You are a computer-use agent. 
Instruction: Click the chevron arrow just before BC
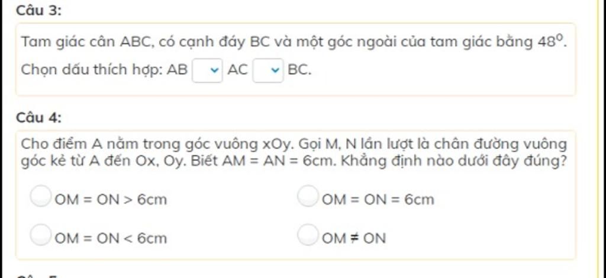[275, 71]
